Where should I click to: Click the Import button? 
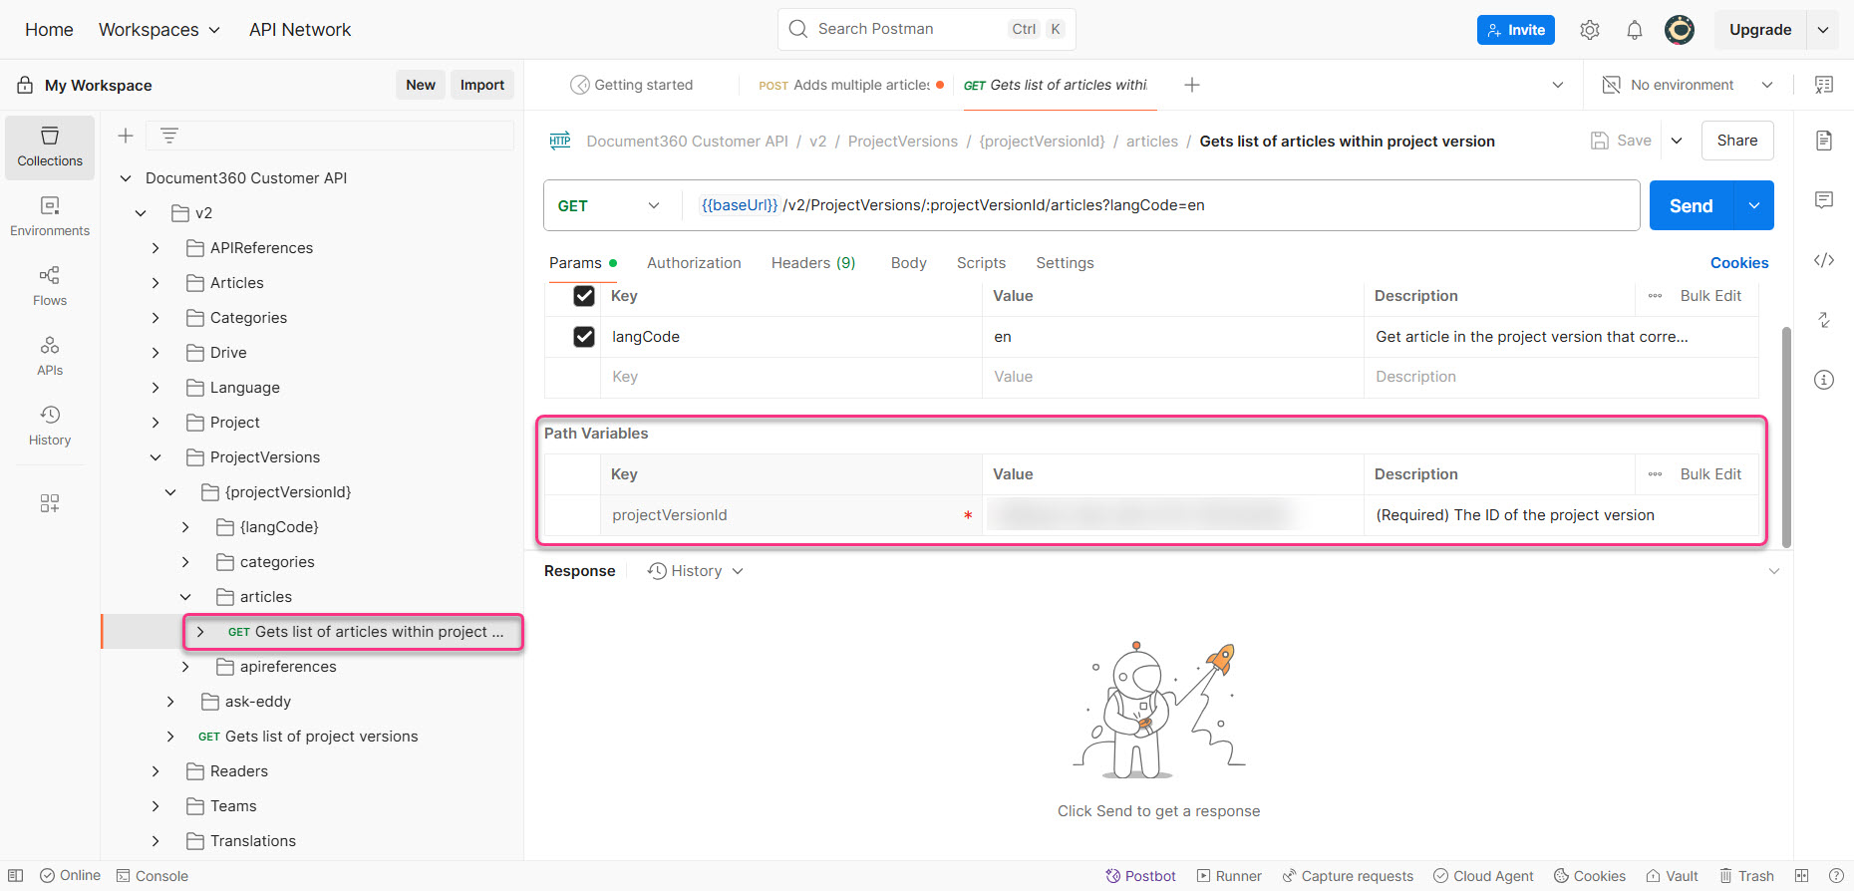coord(482,85)
